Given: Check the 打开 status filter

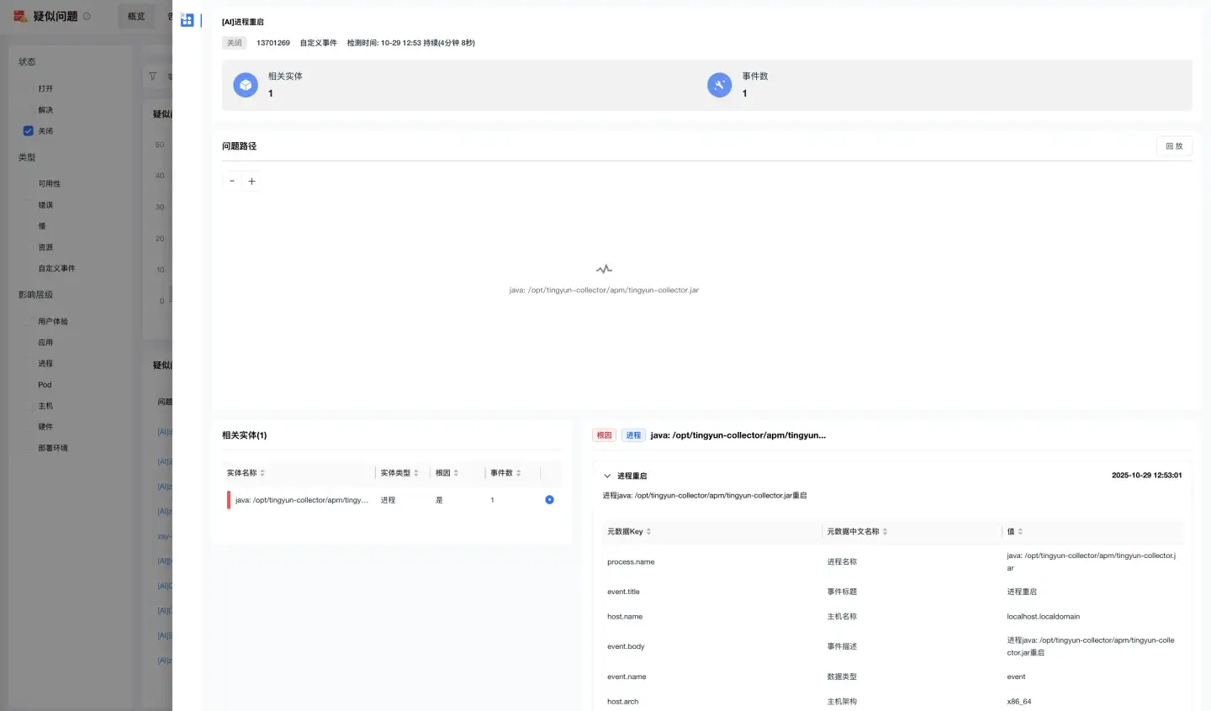Looking at the screenshot, I should [x=29, y=89].
